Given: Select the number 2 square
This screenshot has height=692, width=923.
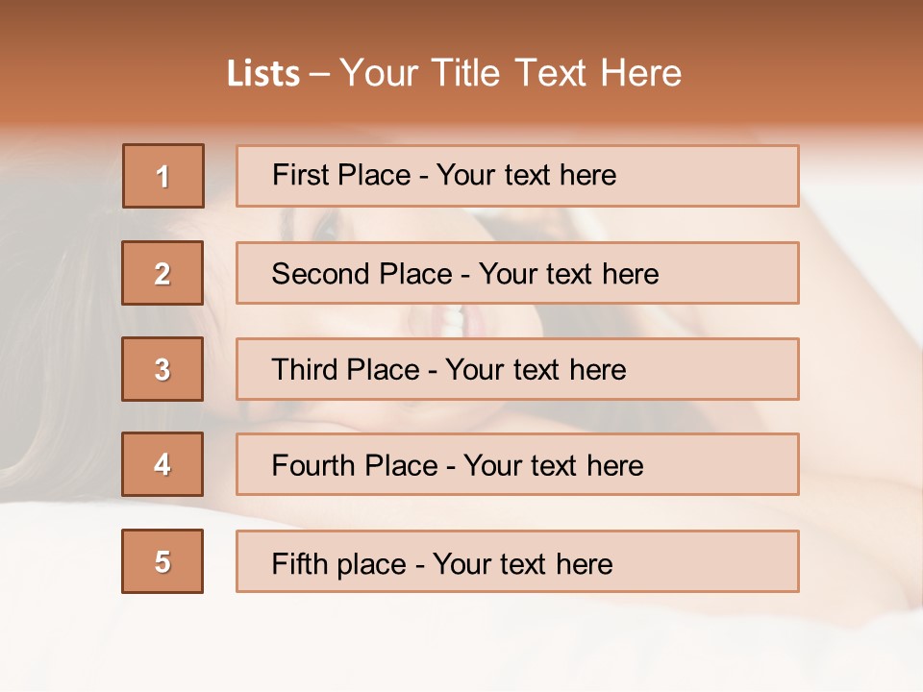Looking at the screenshot, I should click(x=162, y=273).
